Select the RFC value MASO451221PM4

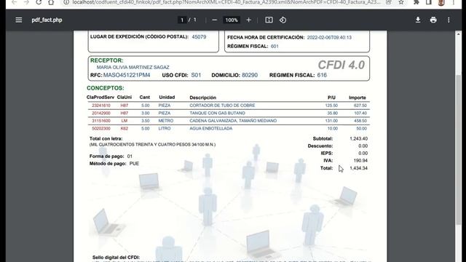127,75
